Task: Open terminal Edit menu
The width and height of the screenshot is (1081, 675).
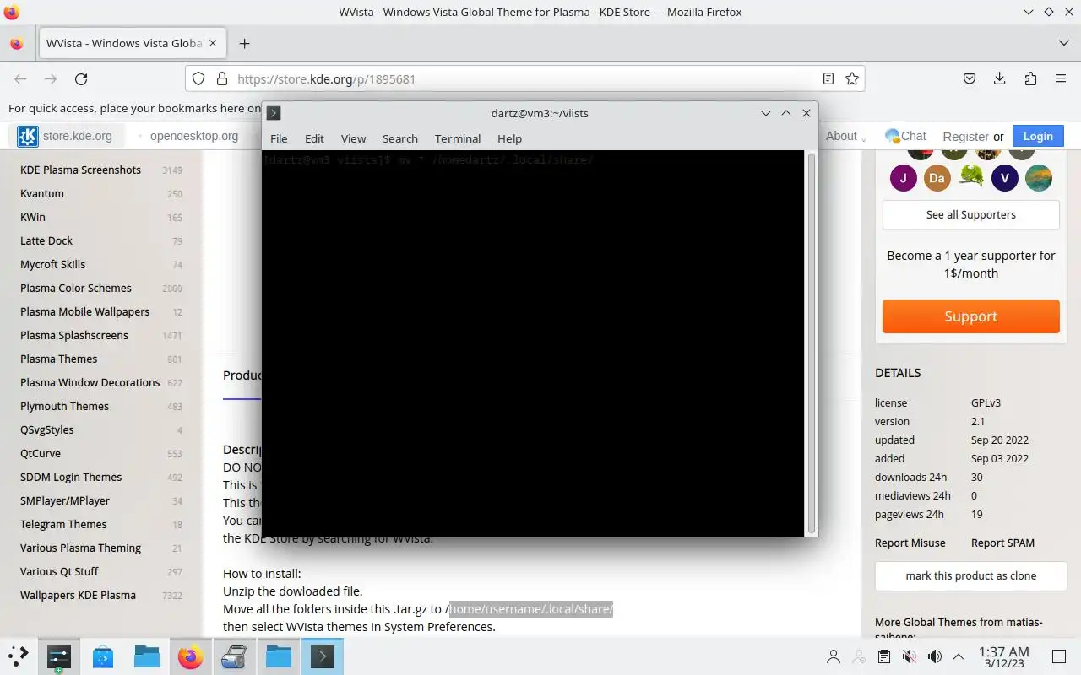Action: click(x=314, y=138)
